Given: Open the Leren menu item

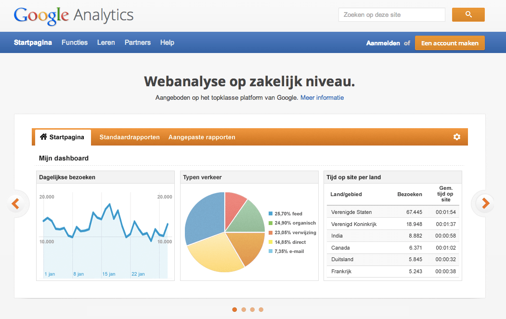Looking at the screenshot, I should click(106, 42).
